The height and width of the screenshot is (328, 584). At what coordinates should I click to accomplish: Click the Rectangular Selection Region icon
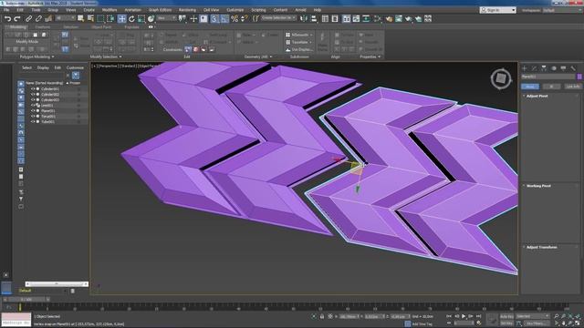pos(100,18)
